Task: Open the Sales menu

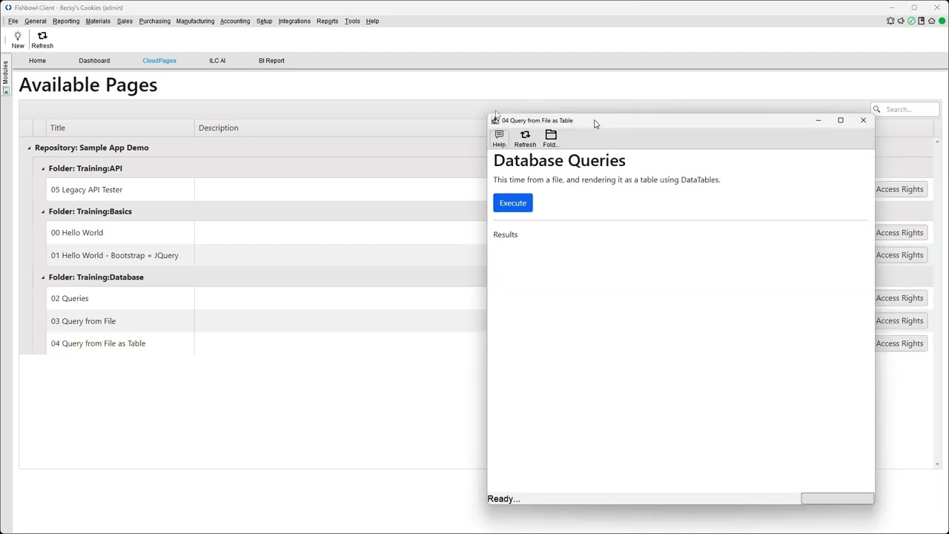Action: (125, 21)
